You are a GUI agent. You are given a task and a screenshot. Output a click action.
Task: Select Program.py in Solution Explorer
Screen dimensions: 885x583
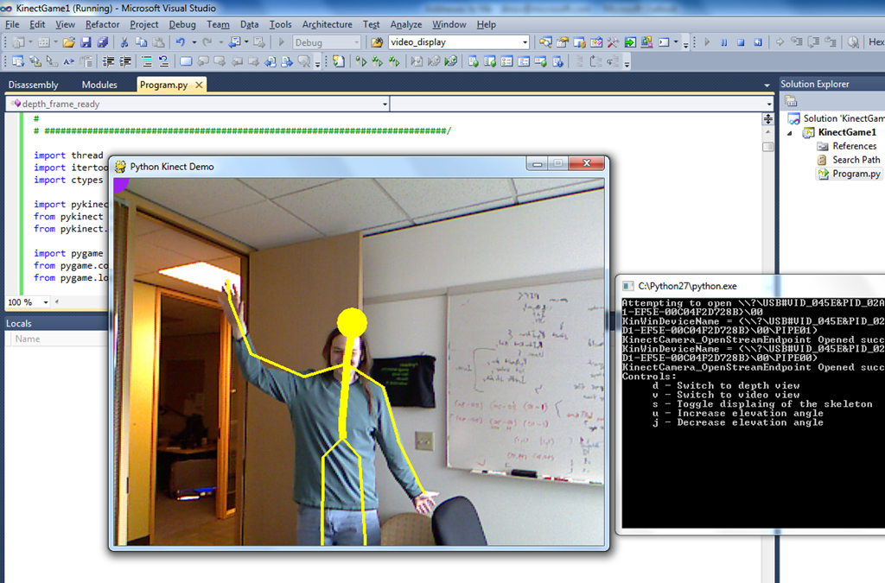(x=856, y=174)
